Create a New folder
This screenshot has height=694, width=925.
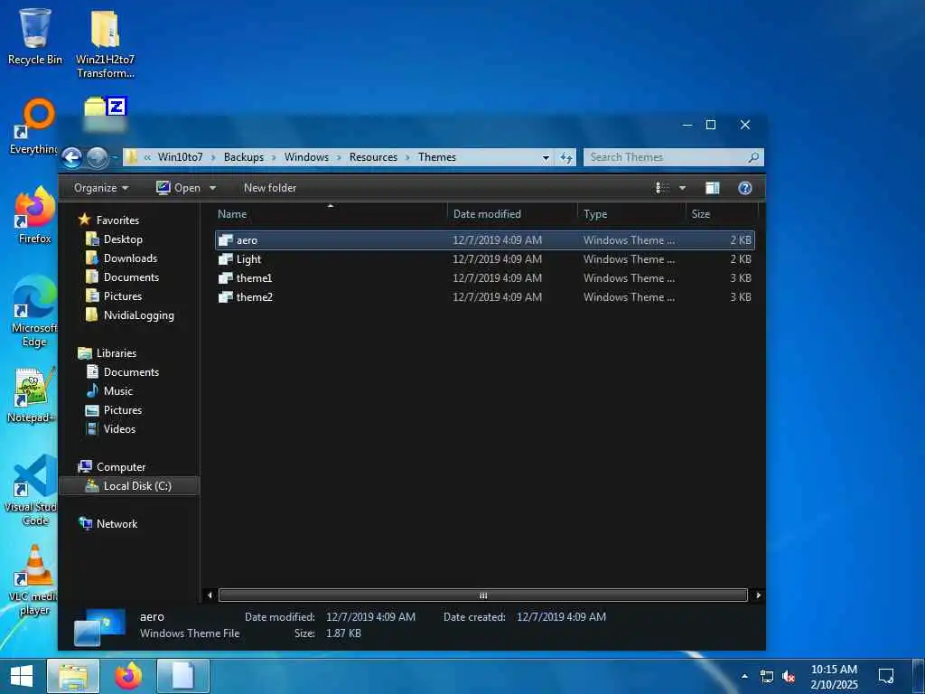tap(270, 188)
